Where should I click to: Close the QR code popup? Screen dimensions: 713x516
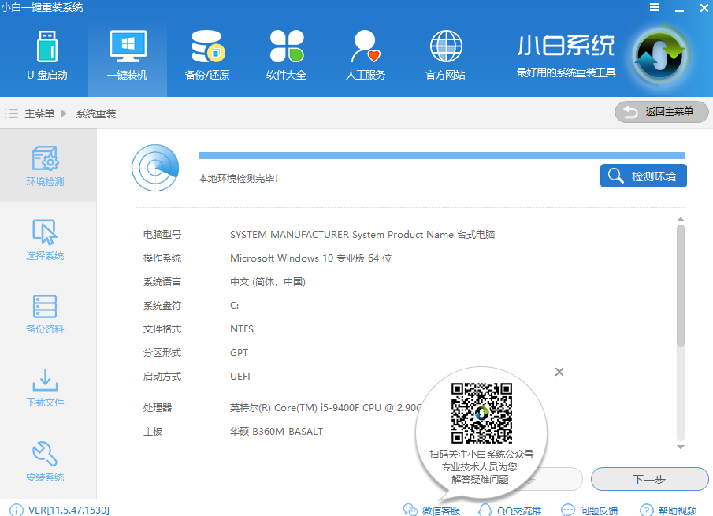click(x=559, y=372)
